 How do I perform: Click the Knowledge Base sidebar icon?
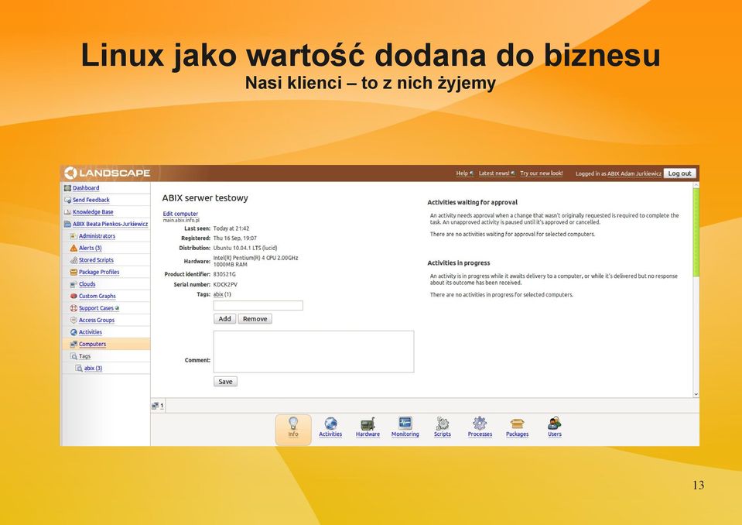point(67,212)
